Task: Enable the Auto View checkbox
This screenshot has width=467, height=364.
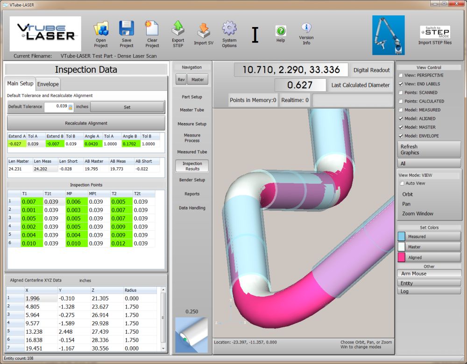Action: coord(402,184)
